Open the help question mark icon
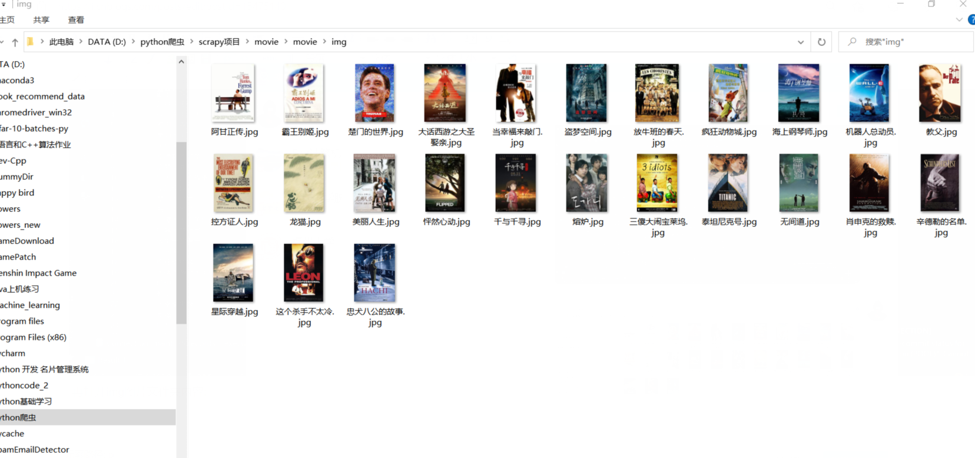This screenshot has height=458, width=975. click(971, 19)
